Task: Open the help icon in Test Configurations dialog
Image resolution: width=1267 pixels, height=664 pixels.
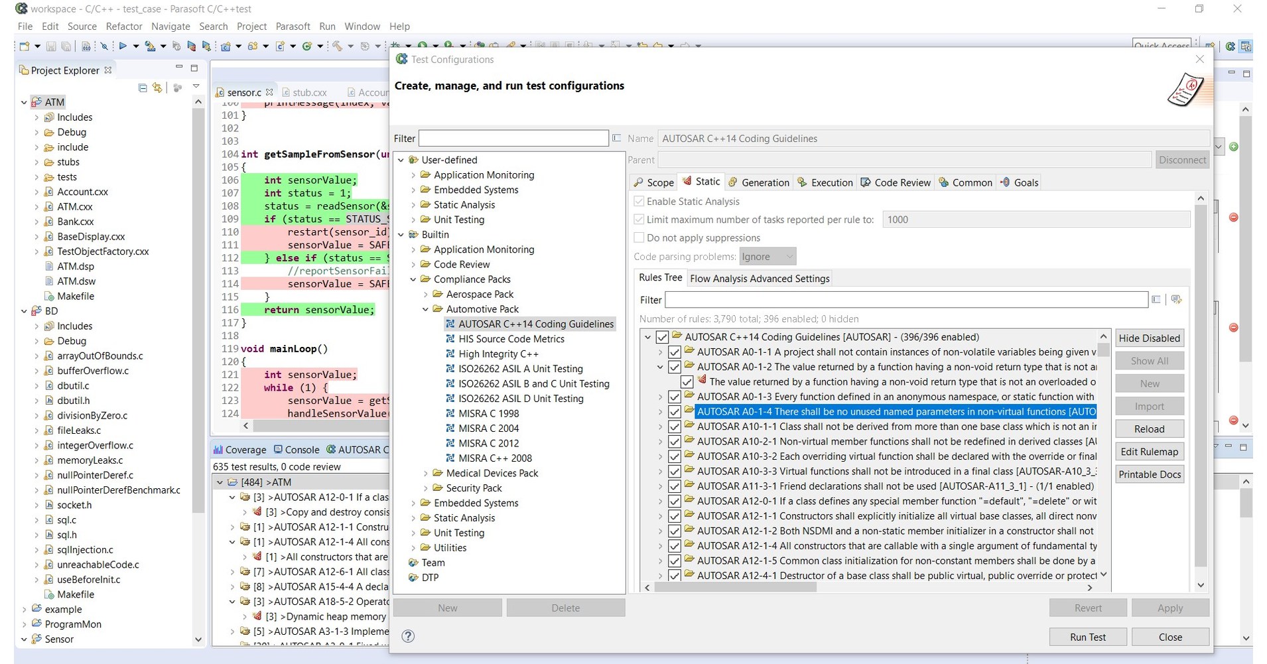Action: [x=408, y=636]
